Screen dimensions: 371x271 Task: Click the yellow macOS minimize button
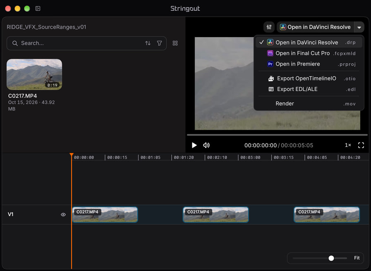tap(17, 9)
